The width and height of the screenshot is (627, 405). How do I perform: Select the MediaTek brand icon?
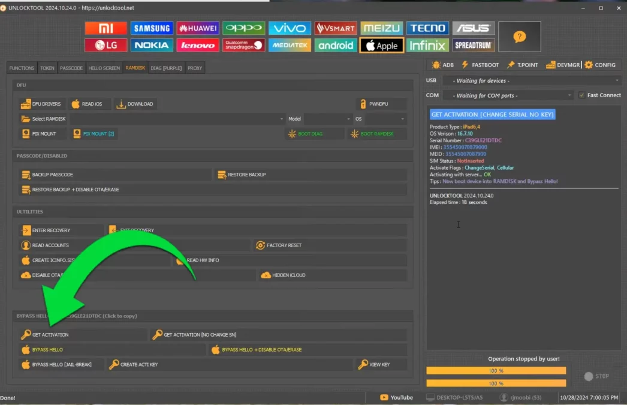tap(290, 46)
